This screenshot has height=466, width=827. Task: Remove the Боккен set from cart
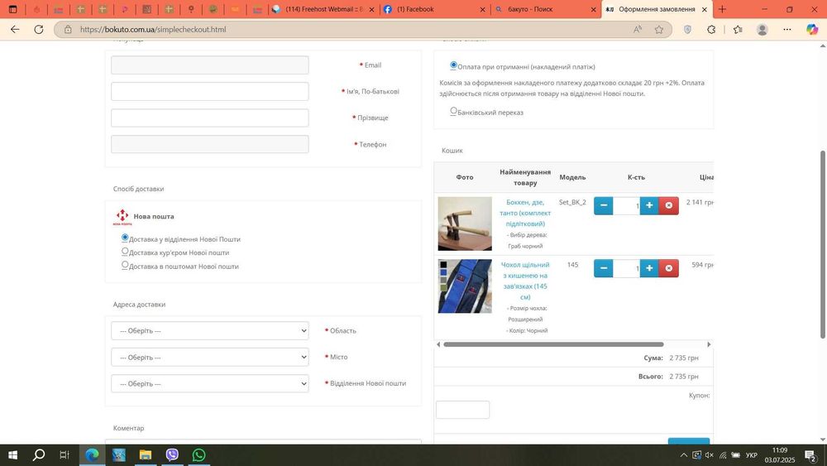pos(669,205)
